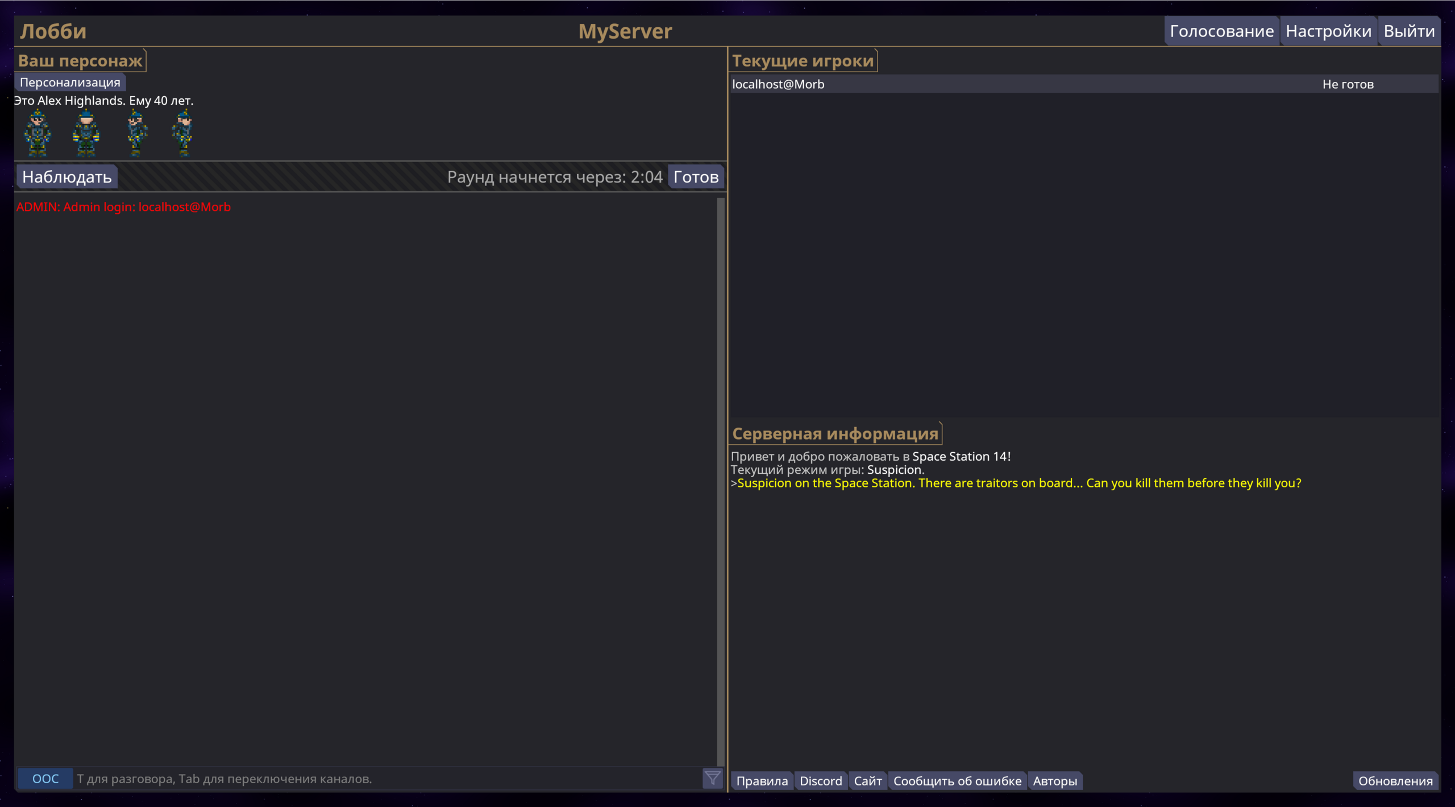Open the Правила rules window
The width and height of the screenshot is (1455, 807).
point(762,781)
